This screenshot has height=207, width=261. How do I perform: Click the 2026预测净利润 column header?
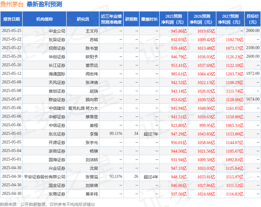point(202,19)
